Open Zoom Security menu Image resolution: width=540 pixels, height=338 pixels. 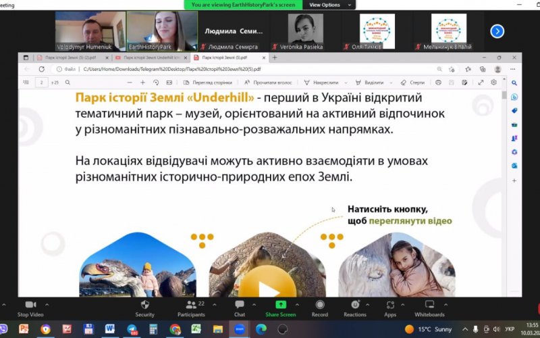click(144, 309)
